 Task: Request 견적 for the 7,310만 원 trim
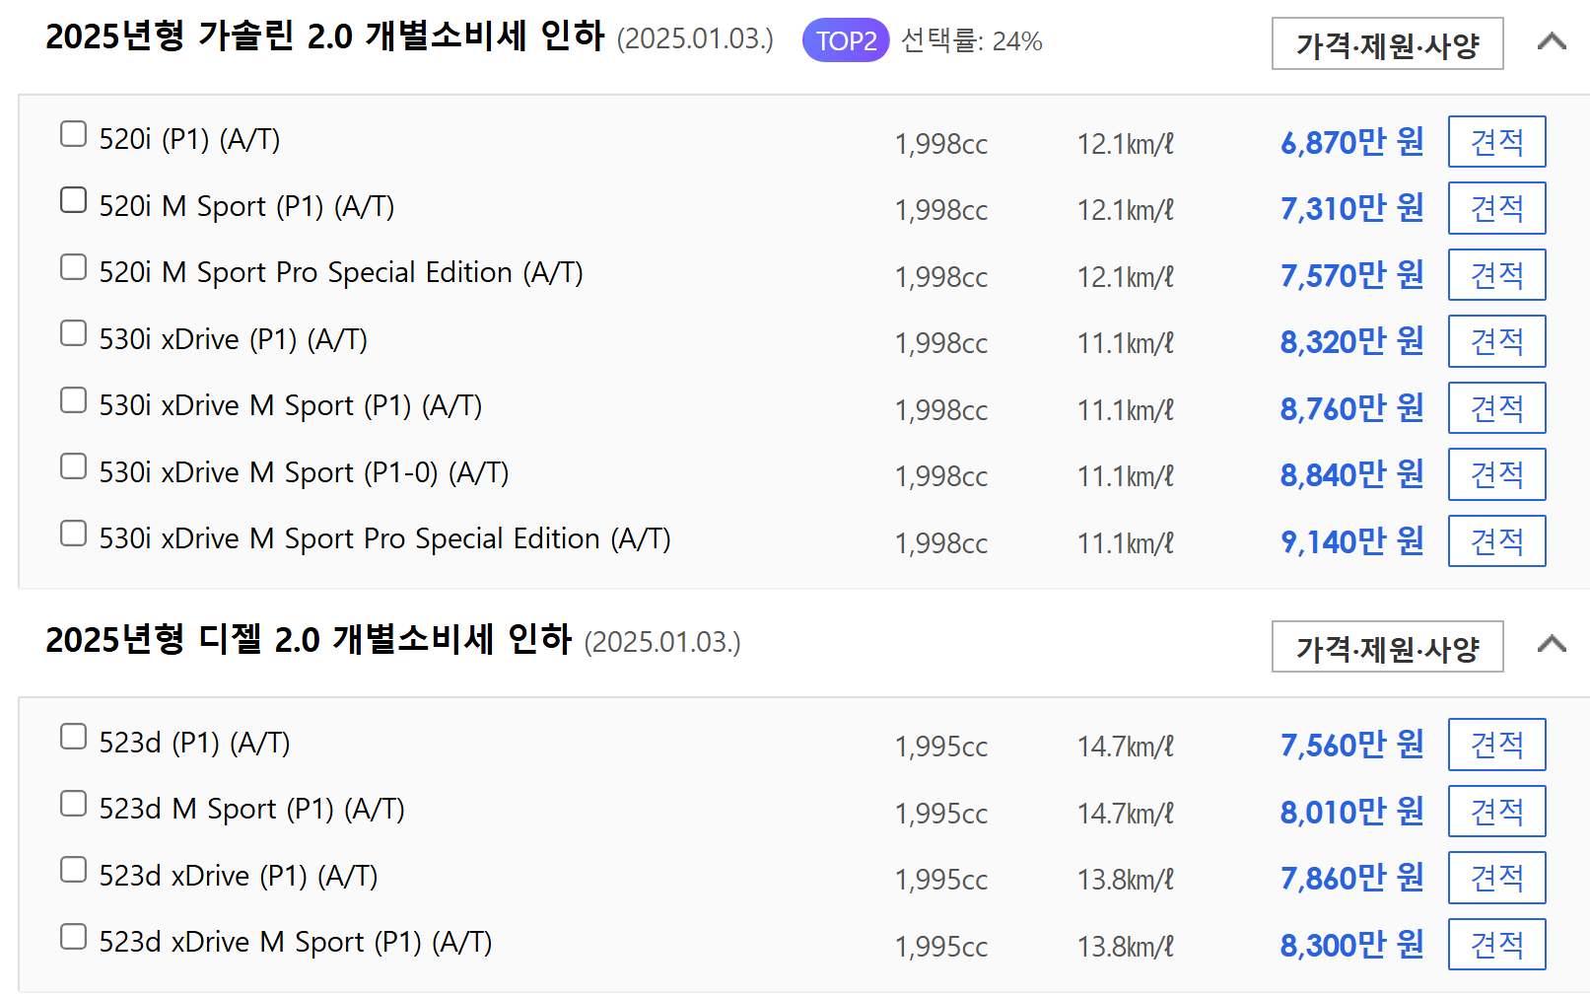pos(1496,208)
